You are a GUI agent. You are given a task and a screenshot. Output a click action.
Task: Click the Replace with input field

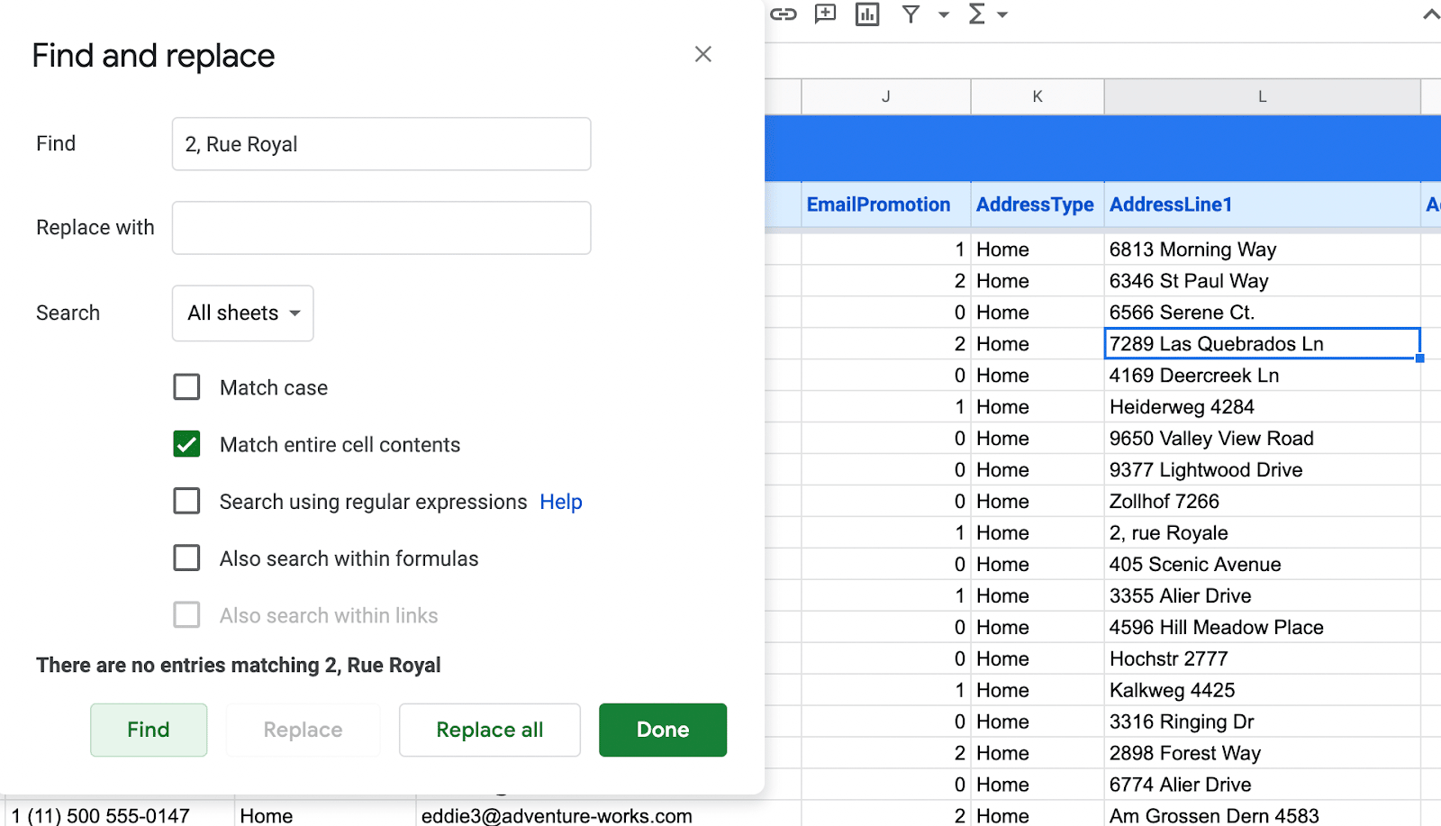[381, 228]
